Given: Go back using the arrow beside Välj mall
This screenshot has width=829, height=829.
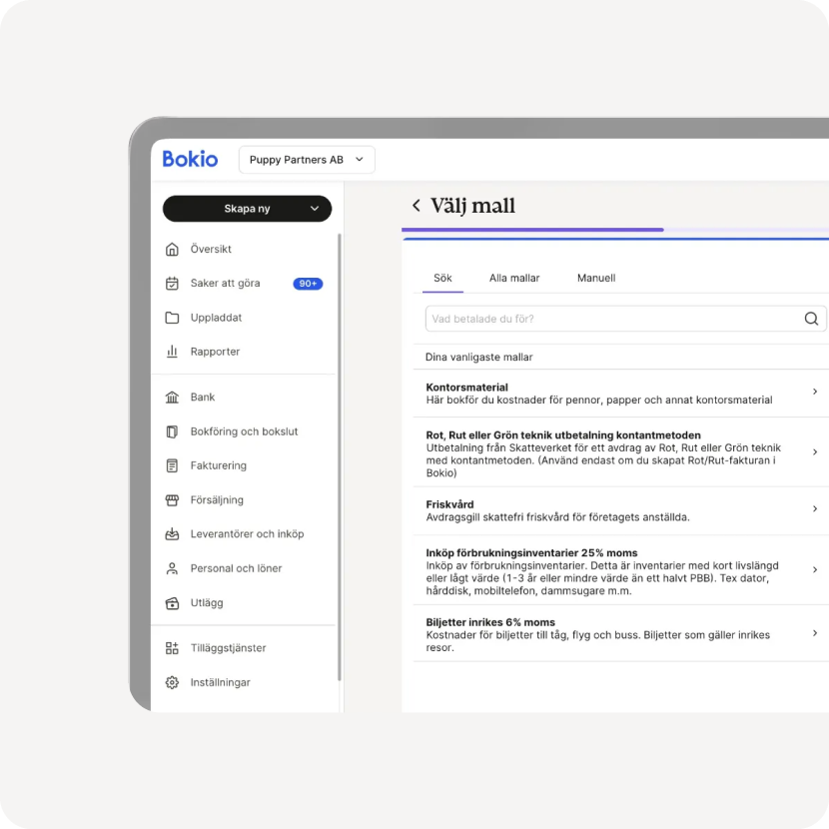Looking at the screenshot, I should 416,206.
